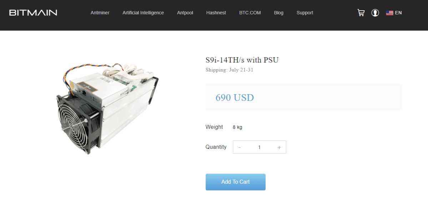Image resolution: width=428 pixels, height=197 pixels.
Task: Go home via the BITMAIN logo
Action: 33,13
